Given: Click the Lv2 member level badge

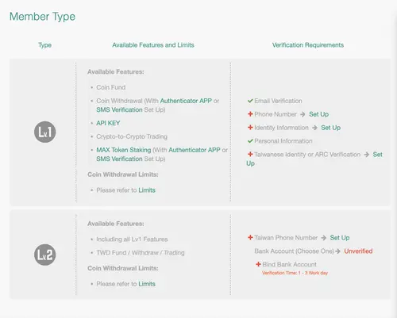Looking at the screenshot, I should click(x=45, y=255).
